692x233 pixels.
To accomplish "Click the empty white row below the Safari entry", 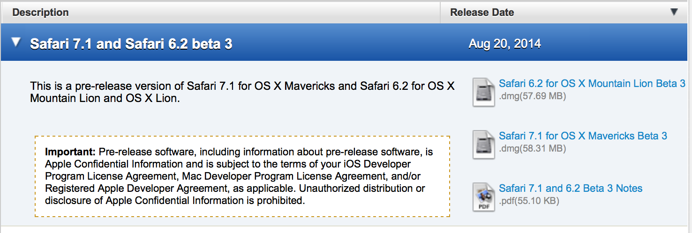I will click(x=346, y=230).
